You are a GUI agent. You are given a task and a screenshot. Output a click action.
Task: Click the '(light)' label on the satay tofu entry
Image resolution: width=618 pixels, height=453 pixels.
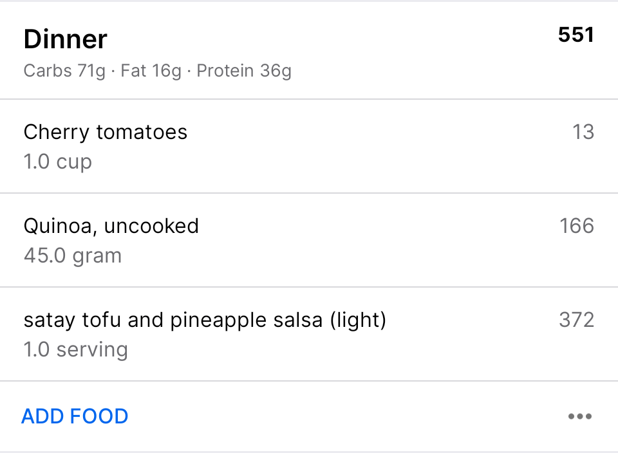pos(358,320)
